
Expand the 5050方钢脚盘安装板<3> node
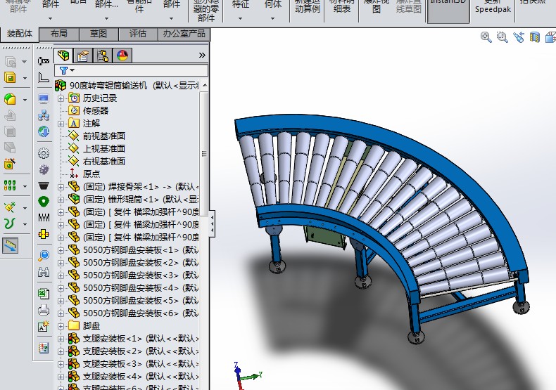pos(61,275)
